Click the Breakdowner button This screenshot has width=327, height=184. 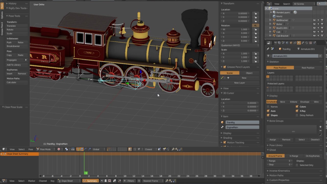click(17, 46)
